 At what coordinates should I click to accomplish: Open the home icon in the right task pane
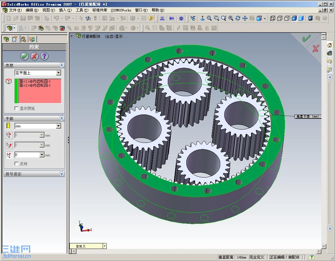(329, 45)
